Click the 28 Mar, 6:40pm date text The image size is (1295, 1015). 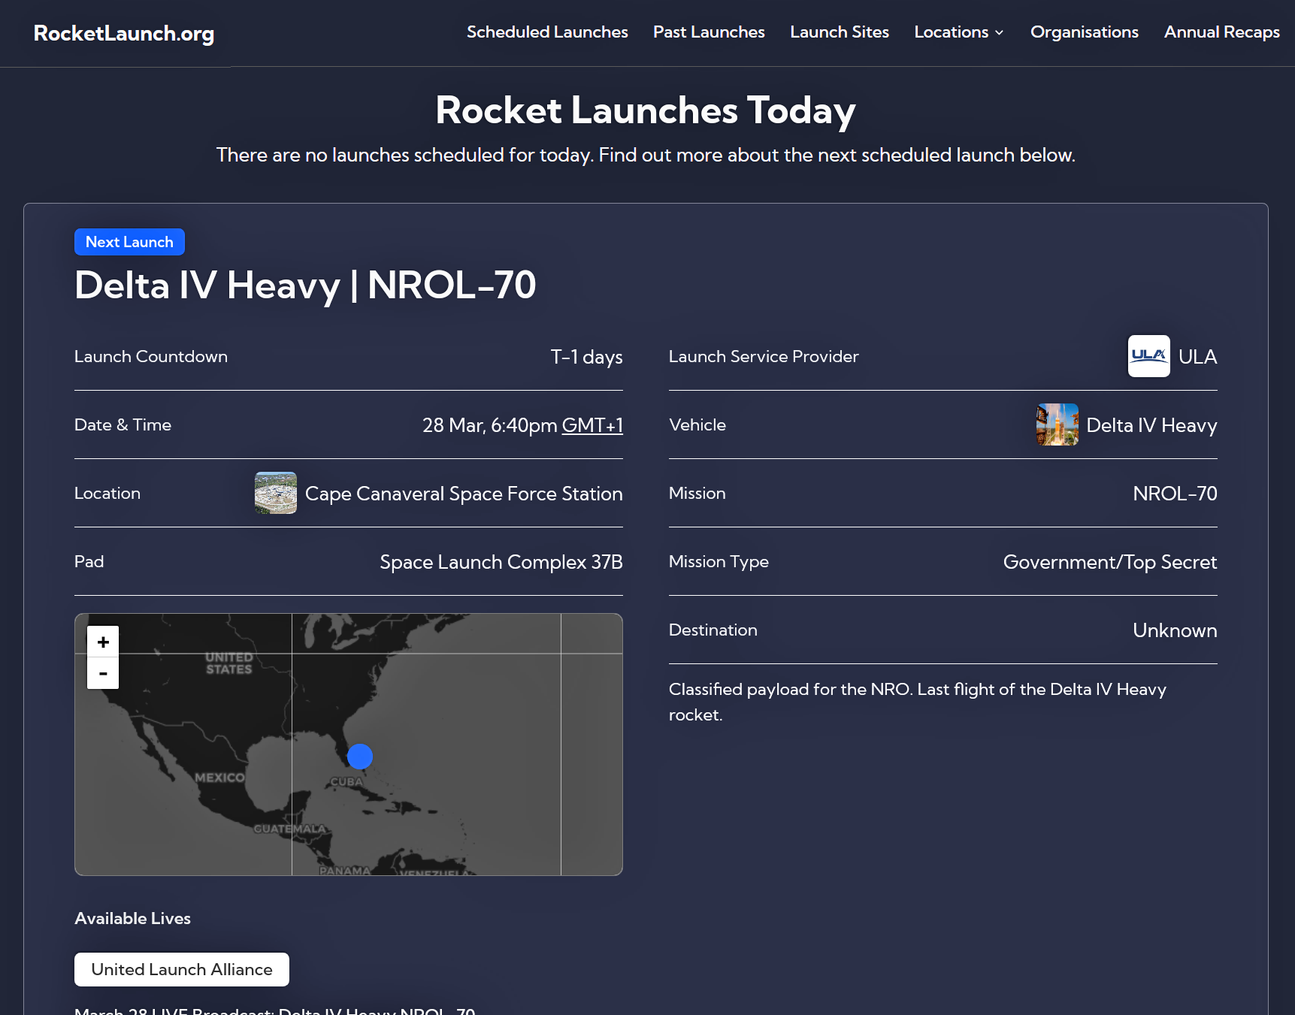point(490,425)
